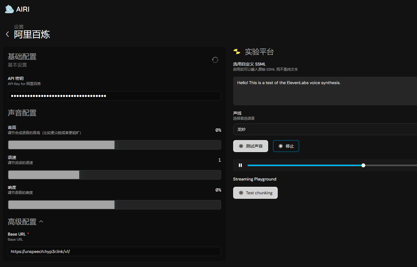
Task: Reset basic settings with the refresh icon
Action: 215,60
